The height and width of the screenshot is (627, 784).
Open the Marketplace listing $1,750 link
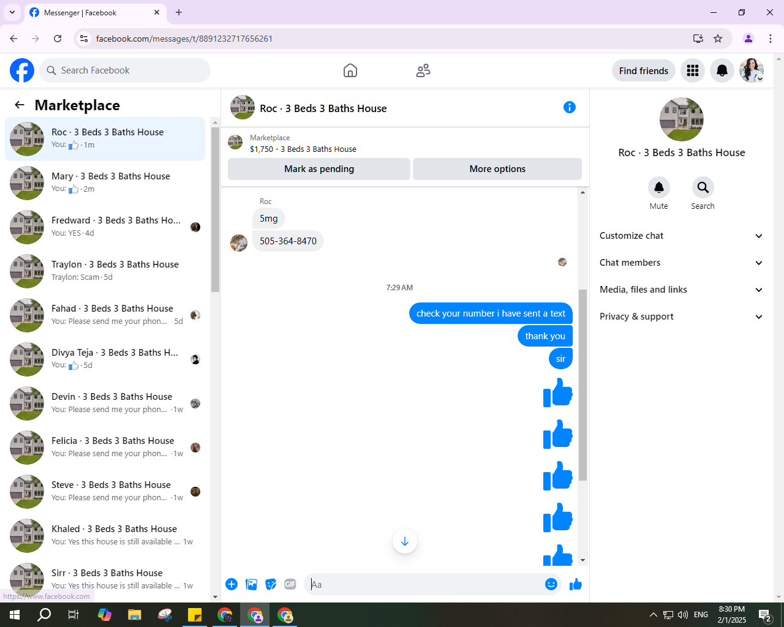tap(303, 149)
